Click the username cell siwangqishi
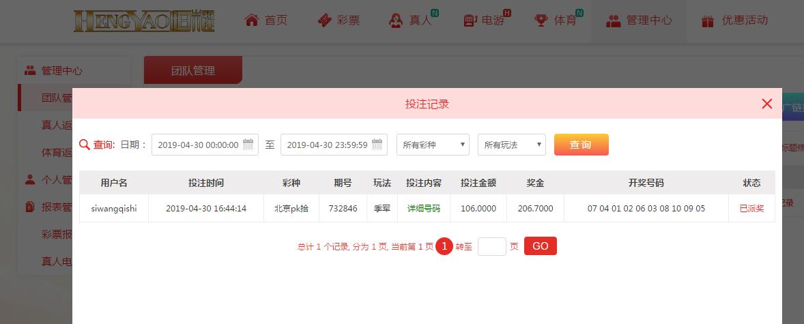This screenshot has height=324, width=804. point(114,209)
